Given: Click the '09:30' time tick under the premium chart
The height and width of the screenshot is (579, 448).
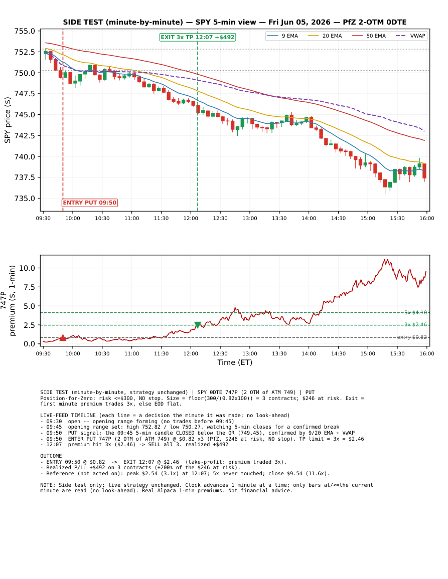Looking at the screenshot, I should (43, 353).
